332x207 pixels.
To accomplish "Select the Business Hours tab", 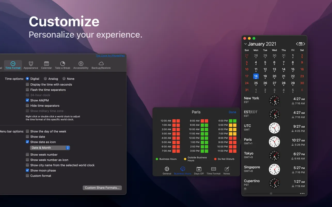I will click(183, 169).
